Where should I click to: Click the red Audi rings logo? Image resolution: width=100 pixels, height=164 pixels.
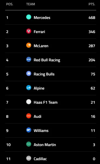click(29, 116)
